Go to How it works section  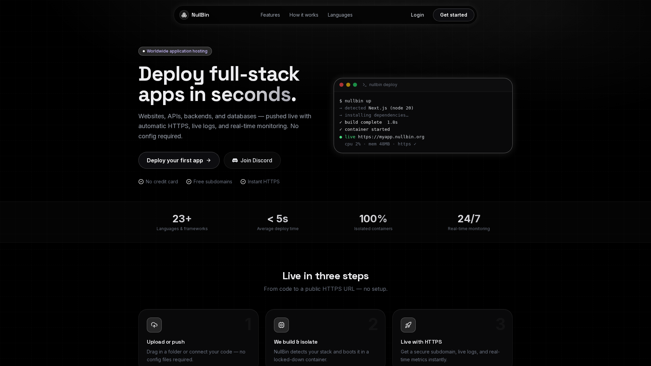(x=304, y=15)
